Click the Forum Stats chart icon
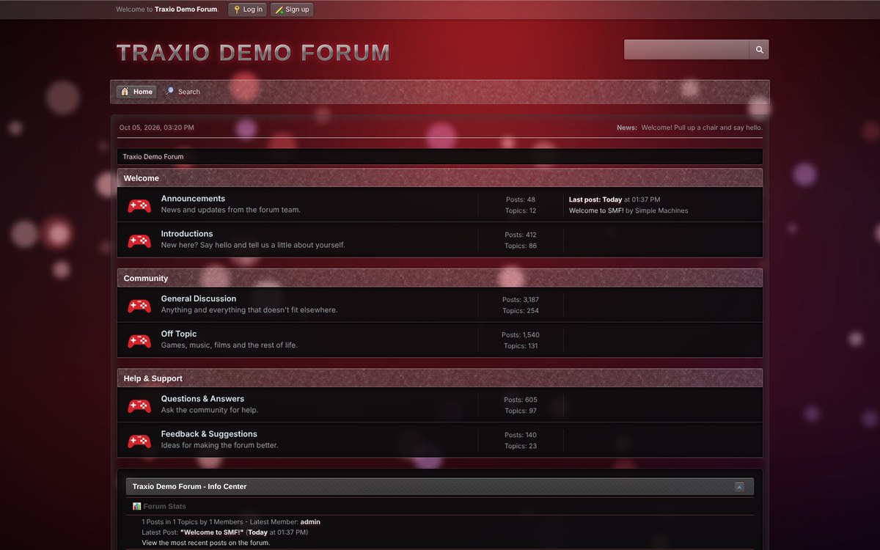This screenshot has height=550, width=880. point(136,506)
